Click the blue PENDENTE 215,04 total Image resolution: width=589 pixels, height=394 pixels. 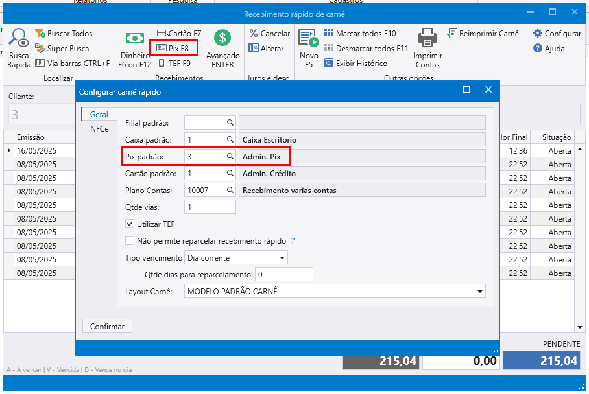(542, 360)
